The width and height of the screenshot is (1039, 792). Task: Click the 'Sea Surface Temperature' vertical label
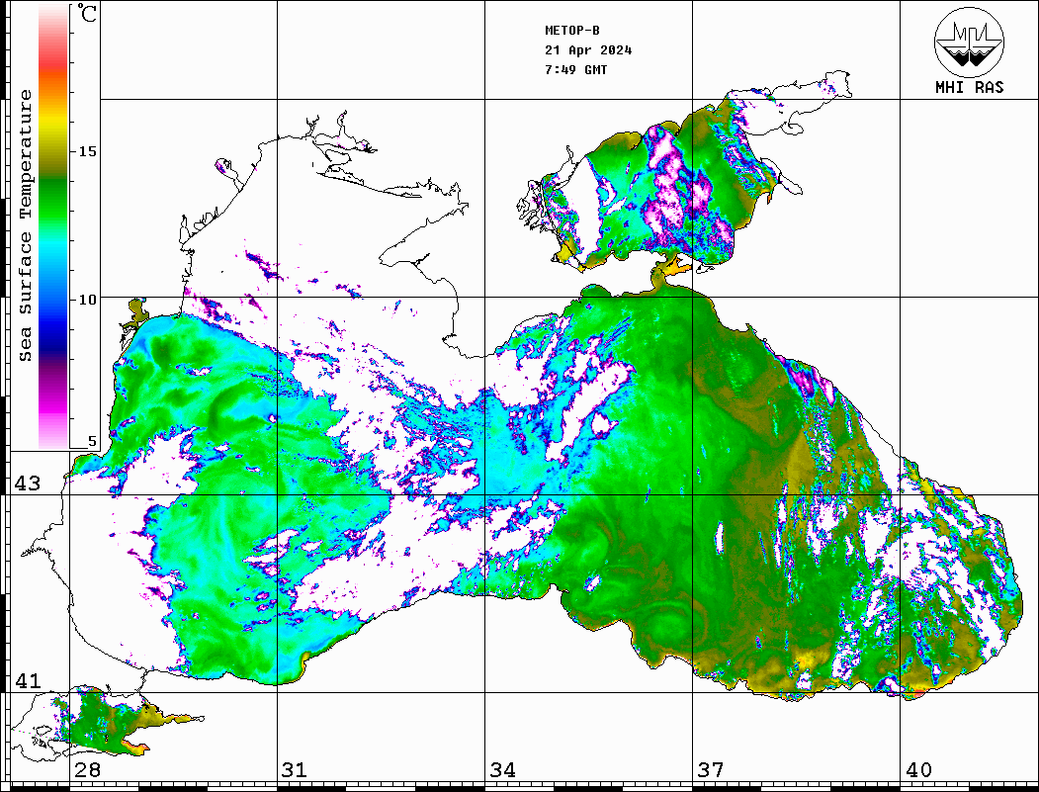tap(25, 225)
